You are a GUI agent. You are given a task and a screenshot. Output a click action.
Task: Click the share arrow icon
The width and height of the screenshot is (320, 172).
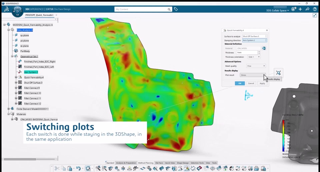307,9
